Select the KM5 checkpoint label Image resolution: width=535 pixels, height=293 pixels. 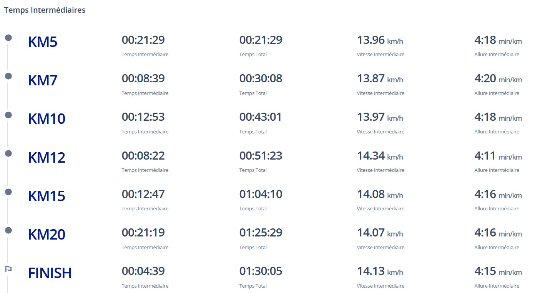[43, 42]
